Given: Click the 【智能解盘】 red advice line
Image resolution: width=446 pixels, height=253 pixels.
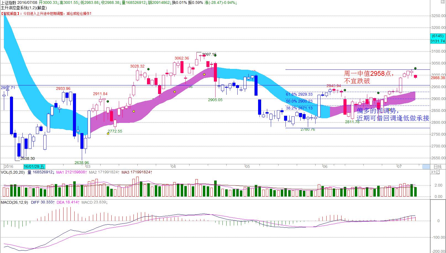Looking at the screenshot, I should (x=46, y=14).
